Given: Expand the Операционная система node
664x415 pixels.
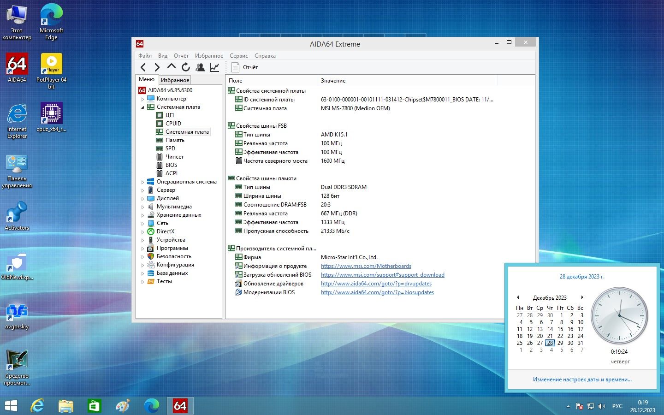Looking at the screenshot, I should pos(142,182).
